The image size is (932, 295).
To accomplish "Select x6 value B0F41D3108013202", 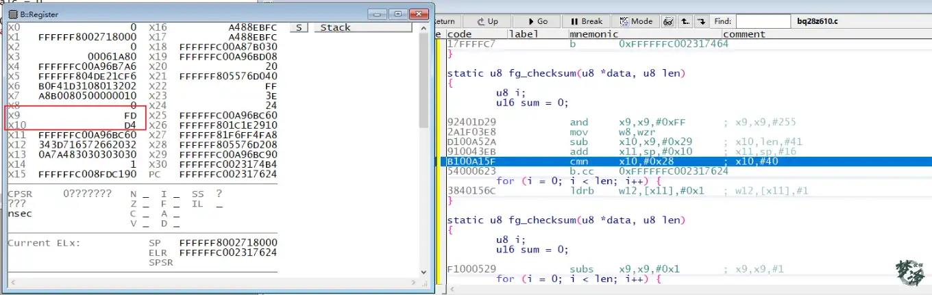I will click(88, 86).
